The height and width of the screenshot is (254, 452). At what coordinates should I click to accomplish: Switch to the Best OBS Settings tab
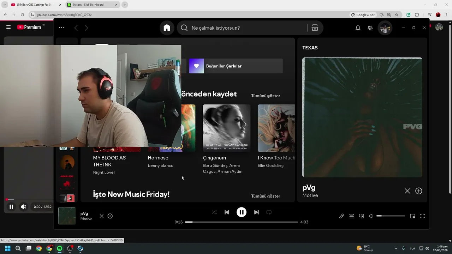coord(35,5)
